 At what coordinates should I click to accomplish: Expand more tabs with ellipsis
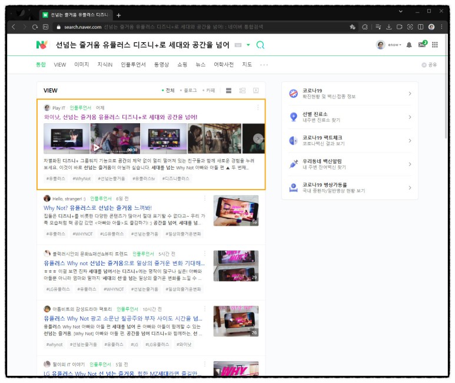(264, 65)
